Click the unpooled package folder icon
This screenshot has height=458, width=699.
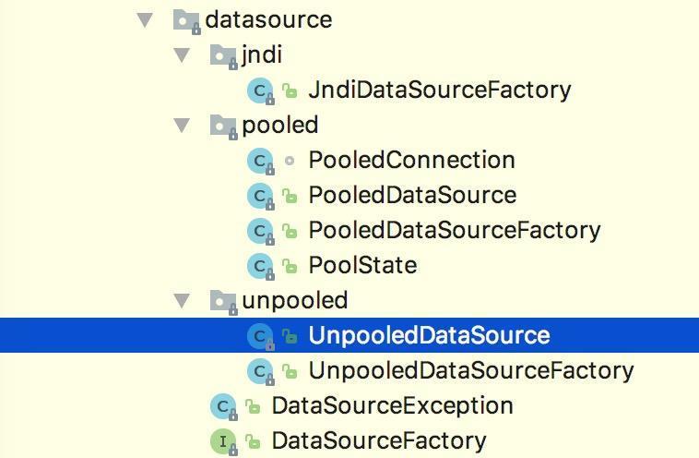223,301
